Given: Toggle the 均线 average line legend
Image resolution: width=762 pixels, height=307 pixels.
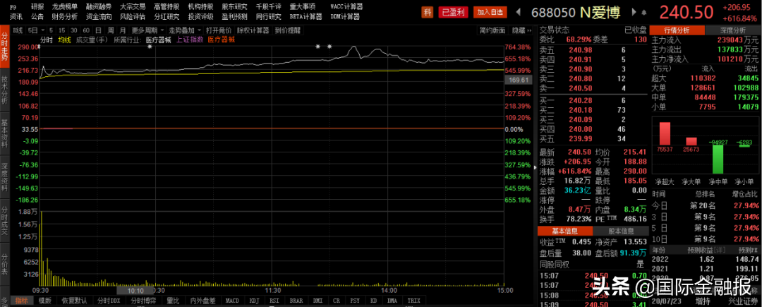Looking at the screenshot, I should coord(64,40).
